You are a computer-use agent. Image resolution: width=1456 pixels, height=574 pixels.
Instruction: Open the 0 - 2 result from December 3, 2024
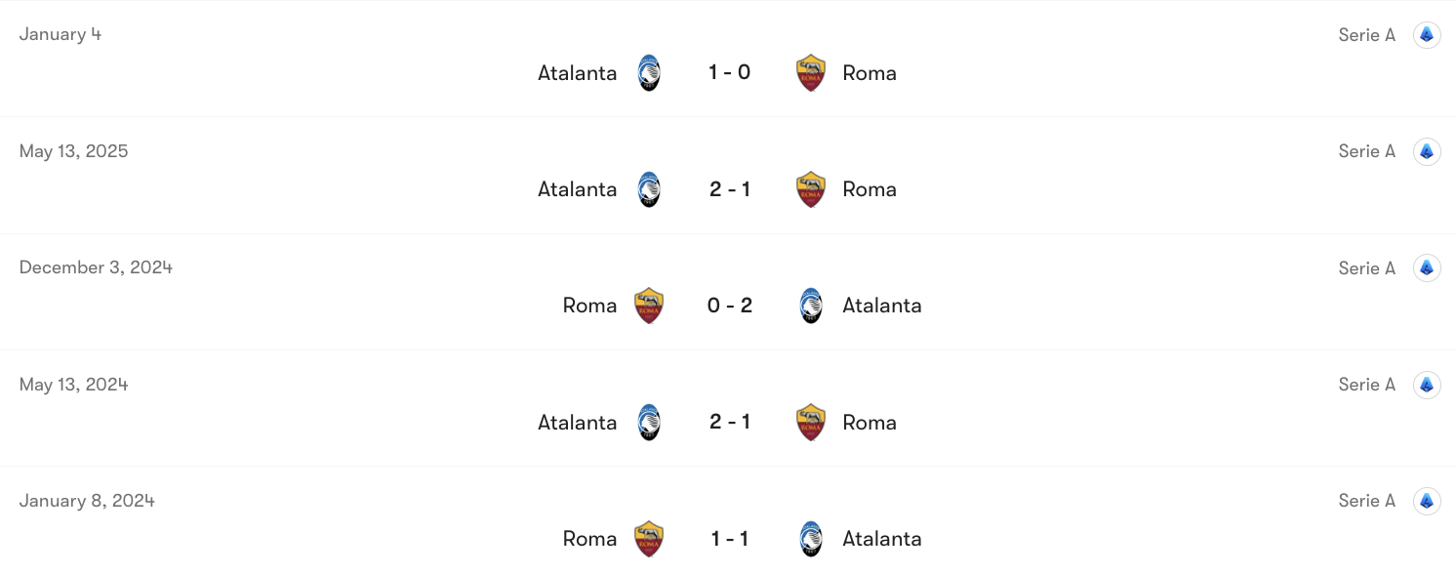tap(730, 305)
